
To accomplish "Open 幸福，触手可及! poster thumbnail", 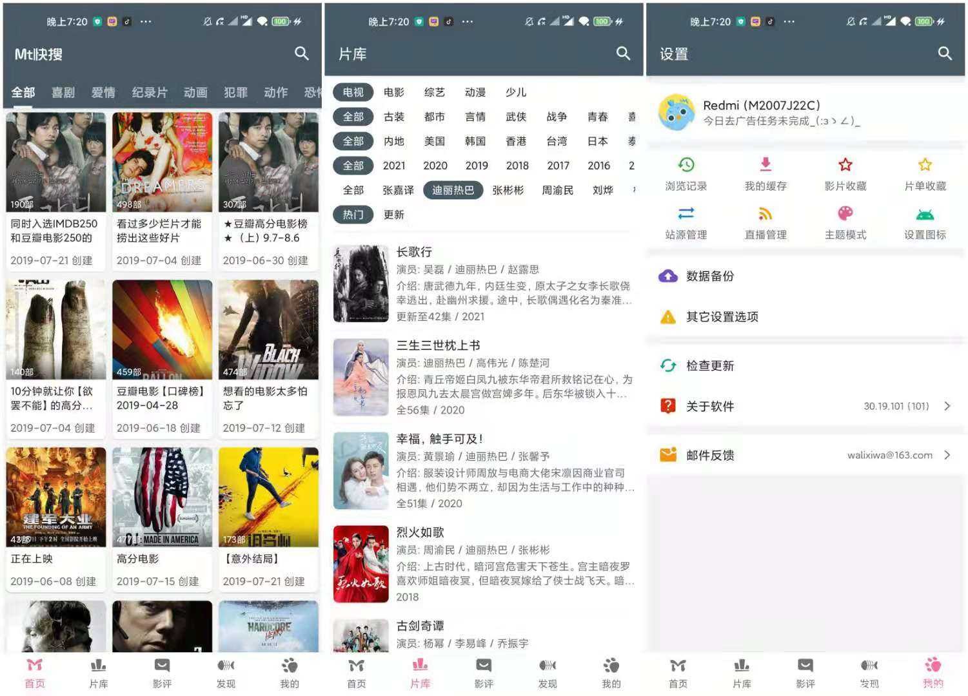I will click(361, 470).
